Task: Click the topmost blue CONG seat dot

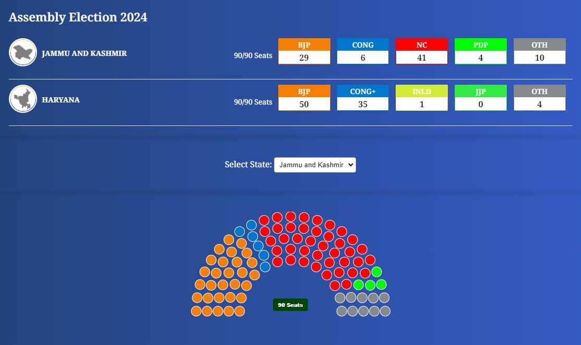Action: point(252,225)
